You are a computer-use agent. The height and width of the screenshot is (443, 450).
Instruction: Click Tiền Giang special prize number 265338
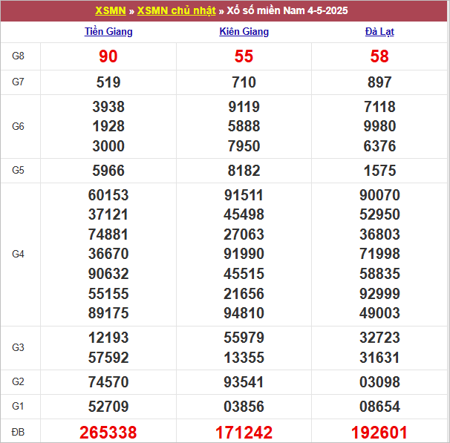[108, 432]
